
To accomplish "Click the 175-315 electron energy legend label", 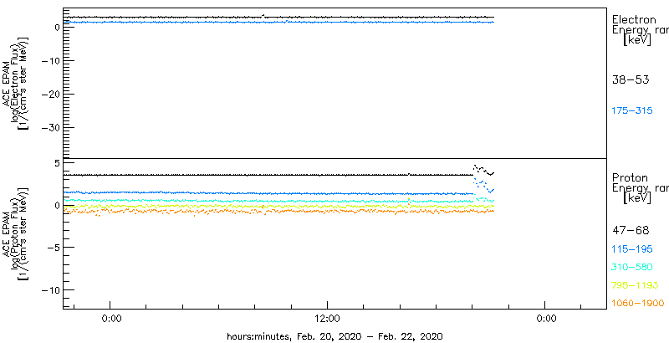I will click(x=632, y=111).
